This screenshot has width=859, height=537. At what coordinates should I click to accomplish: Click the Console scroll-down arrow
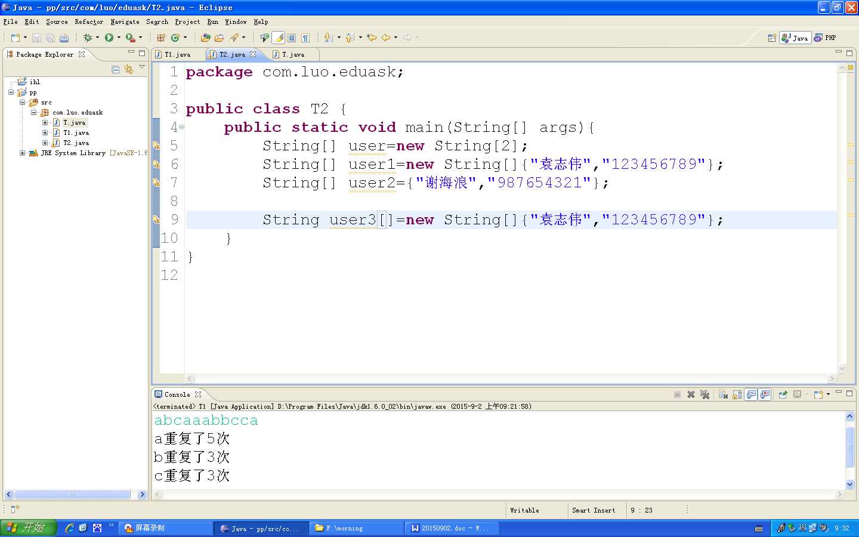point(850,484)
